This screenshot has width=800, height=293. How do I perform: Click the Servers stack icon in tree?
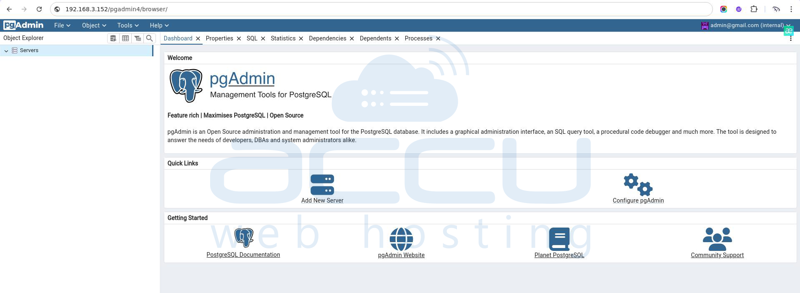click(15, 50)
